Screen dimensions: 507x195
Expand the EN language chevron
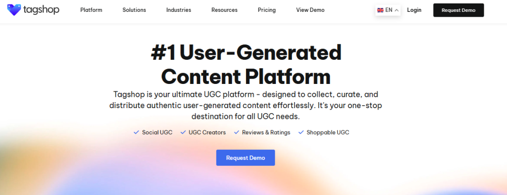pyautogui.click(x=397, y=10)
